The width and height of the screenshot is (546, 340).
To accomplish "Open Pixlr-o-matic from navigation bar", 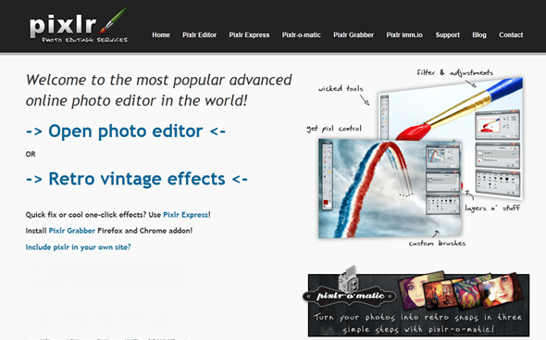I will [301, 35].
